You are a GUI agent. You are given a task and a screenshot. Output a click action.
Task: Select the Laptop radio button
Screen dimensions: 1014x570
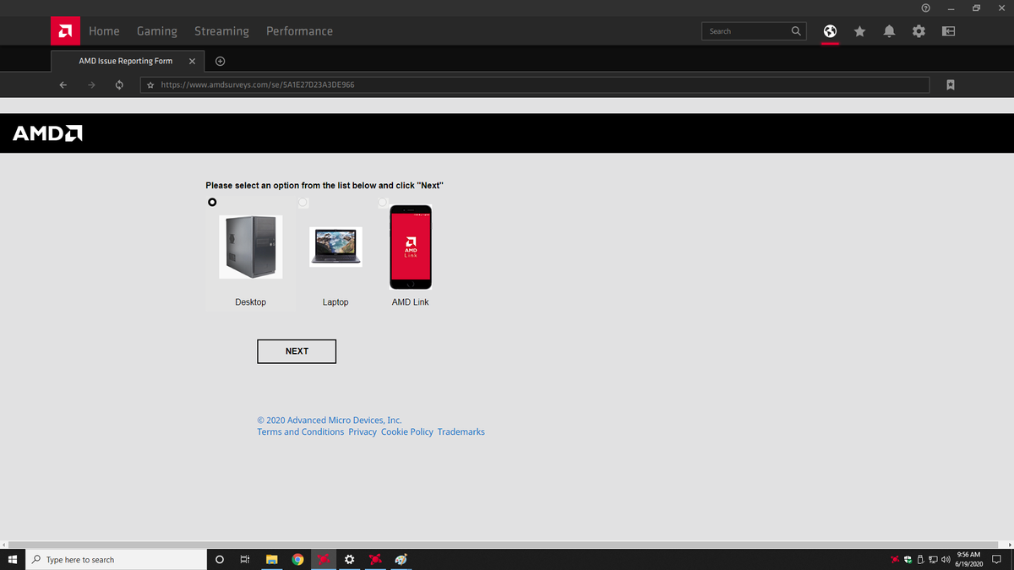click(x=303, y=202)
